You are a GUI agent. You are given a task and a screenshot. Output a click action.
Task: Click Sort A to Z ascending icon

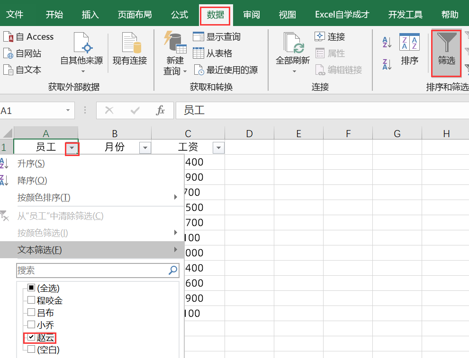pos(387,42)
